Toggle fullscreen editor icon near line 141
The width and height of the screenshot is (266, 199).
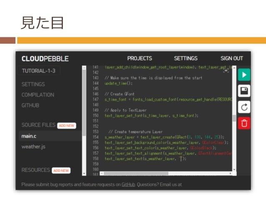pyautogui.click(x=226, y=71)
